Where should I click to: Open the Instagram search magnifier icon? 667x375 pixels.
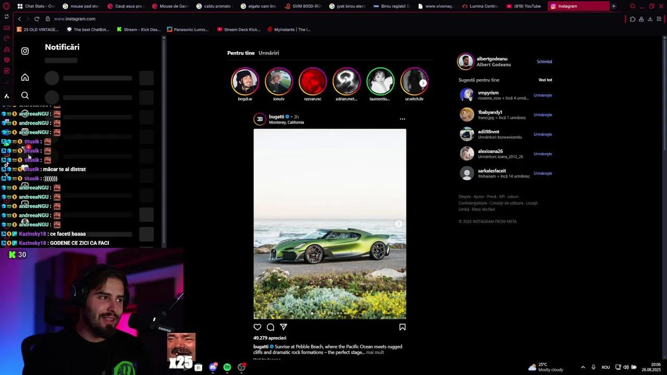tap(25, 95)
